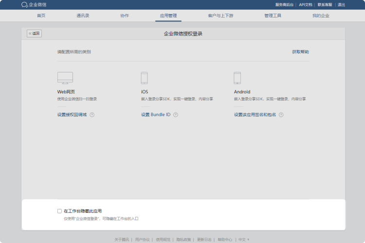Image resolution: width=365 pixels, height=243 pixels.
Task: Click the 返回 back button
Action: (34, 34)
